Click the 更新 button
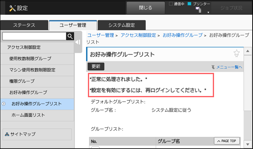 pyautogui.click(x=96, y=67)
